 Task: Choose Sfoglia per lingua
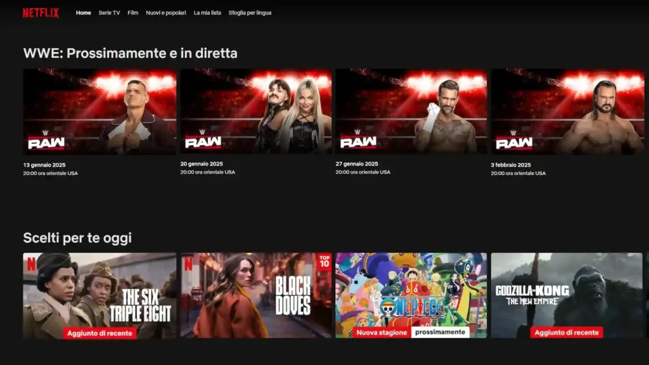coord(250,13)
